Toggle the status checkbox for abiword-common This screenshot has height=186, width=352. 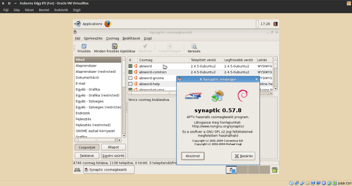[x=130, y=72]
